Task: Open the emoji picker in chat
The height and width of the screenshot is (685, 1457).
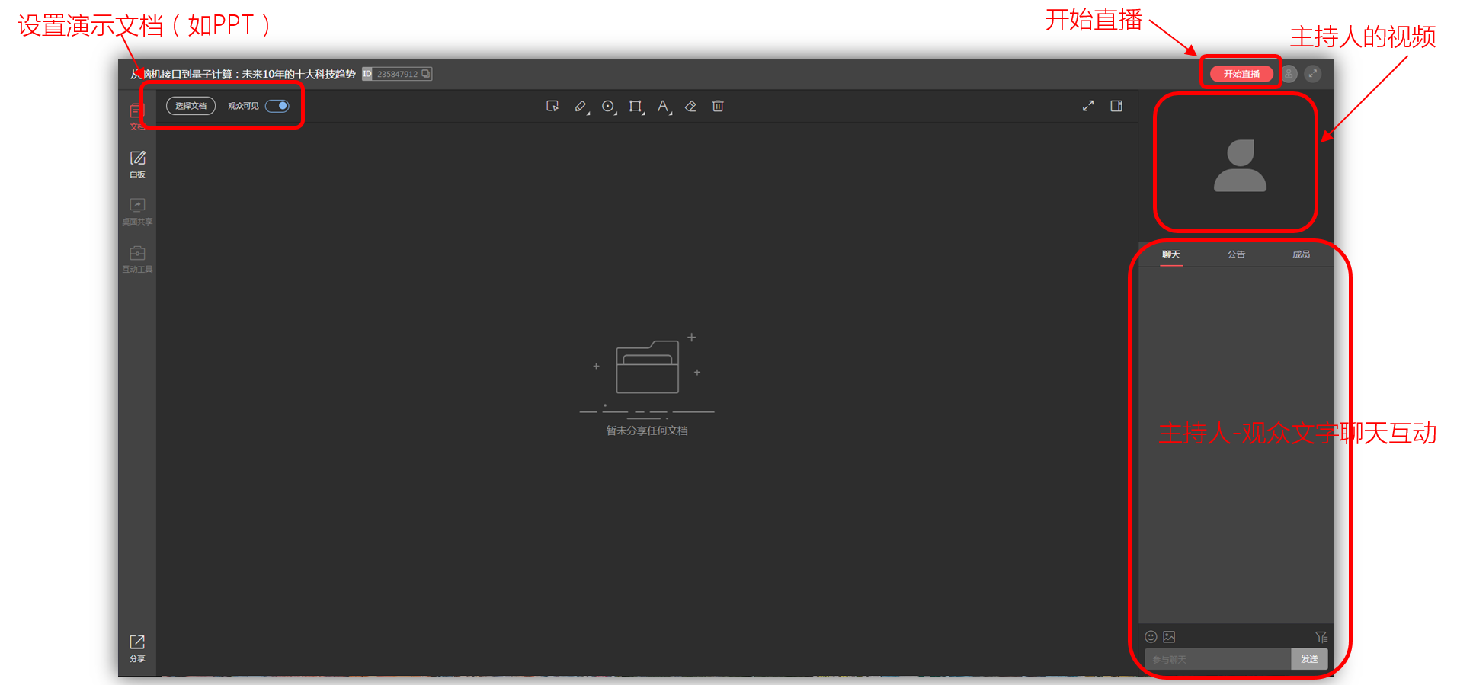Action: pyautogui.click(x=1151, y=637)
